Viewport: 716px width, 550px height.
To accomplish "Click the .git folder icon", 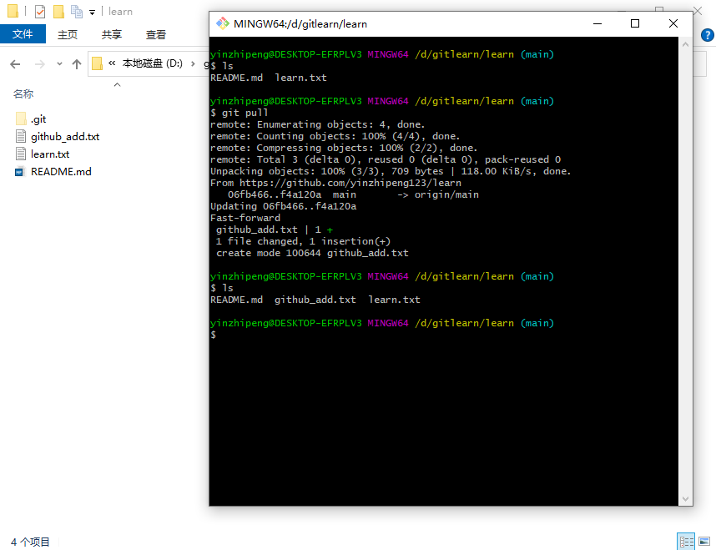I will [21, 119].
